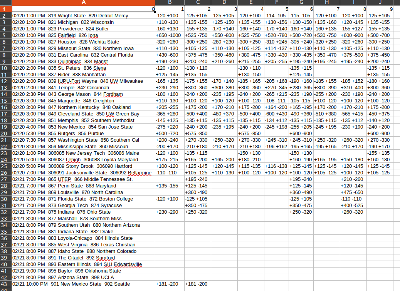This screenshot has width=400, height=291.
Task: Click cell 819 Wright State 820 Detroit Mercy
Action: pyautogui.click(x=83, y=16)
